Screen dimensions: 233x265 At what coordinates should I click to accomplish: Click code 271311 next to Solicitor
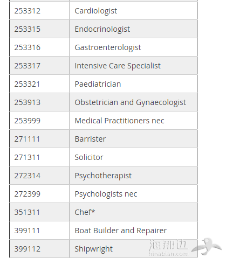click(x=27, y=157)
